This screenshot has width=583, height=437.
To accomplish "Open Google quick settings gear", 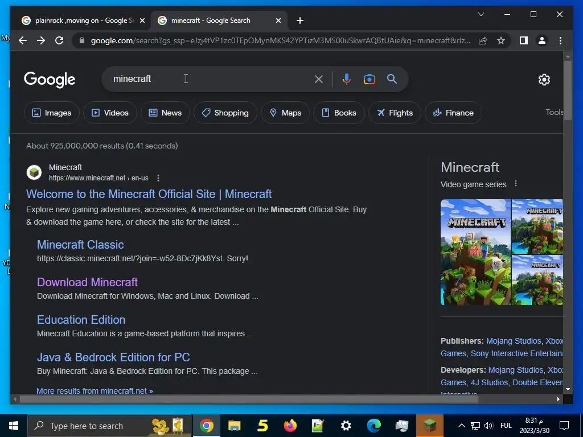I will click(x=544, y=80).
